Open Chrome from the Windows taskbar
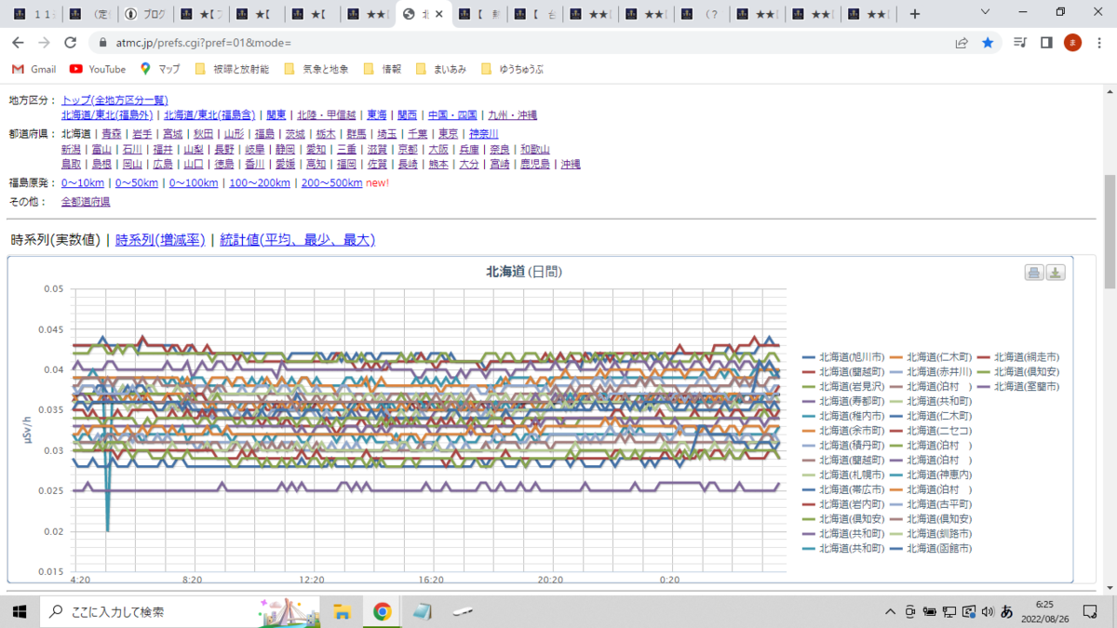Viewport: 1117px width, 628px height. (382, 611)
